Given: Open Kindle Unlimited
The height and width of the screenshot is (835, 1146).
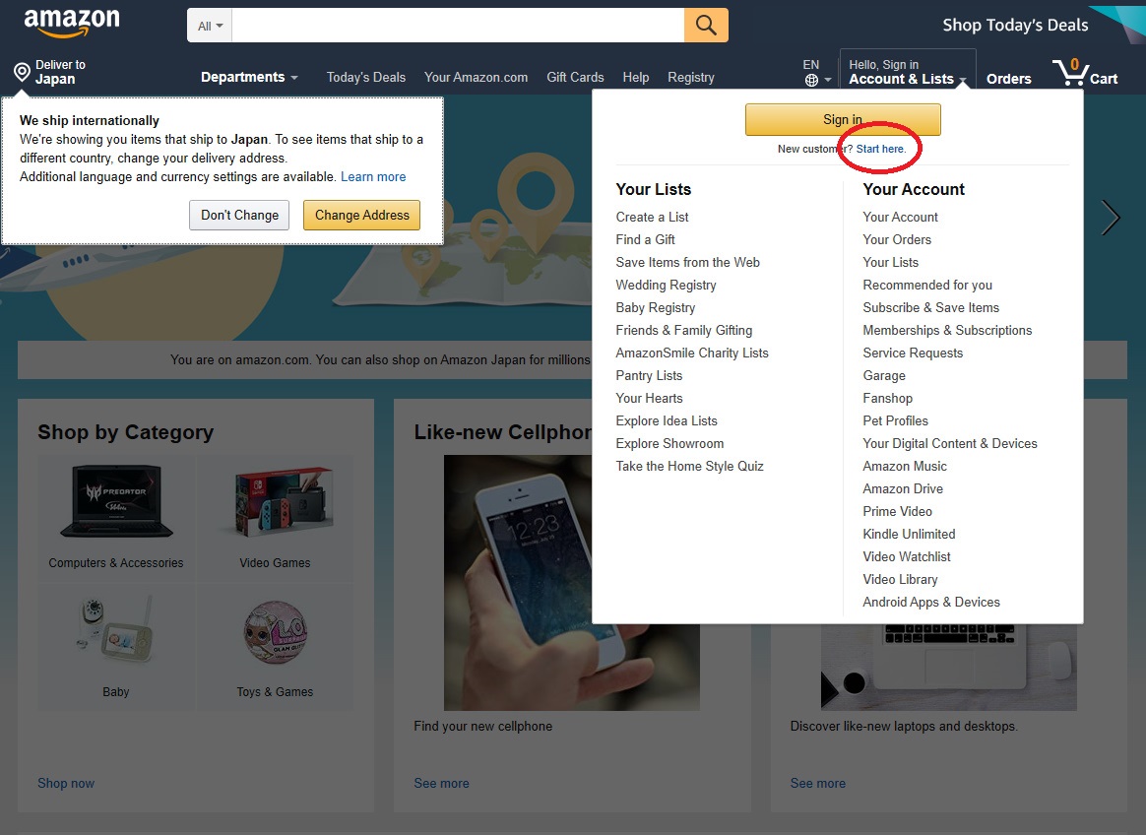Looking at the screenshot, I should [909, 535].
